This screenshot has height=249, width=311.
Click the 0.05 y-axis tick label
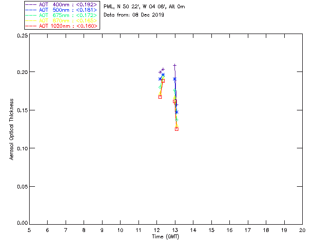coord(22,187)
